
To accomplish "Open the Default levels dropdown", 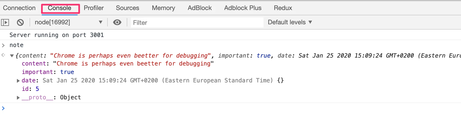I will [x=290, y=22].
